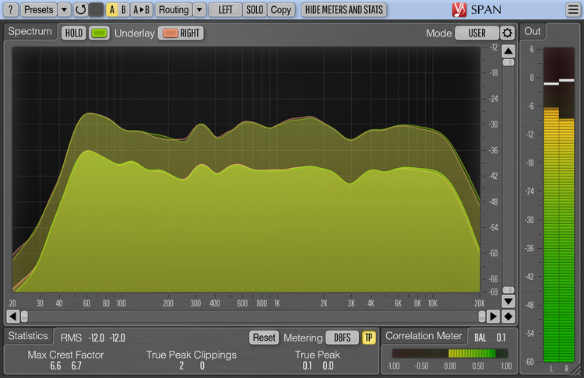Select the Statistics tab

(x=29, y=336)
